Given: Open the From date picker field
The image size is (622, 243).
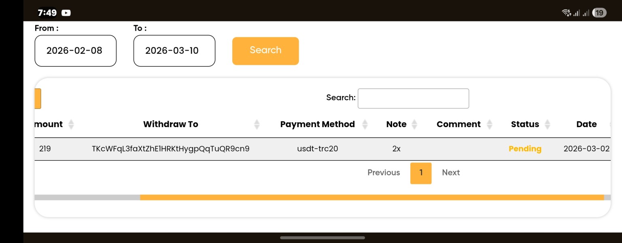Looking at the screenshot, I should tap(75, 51).
